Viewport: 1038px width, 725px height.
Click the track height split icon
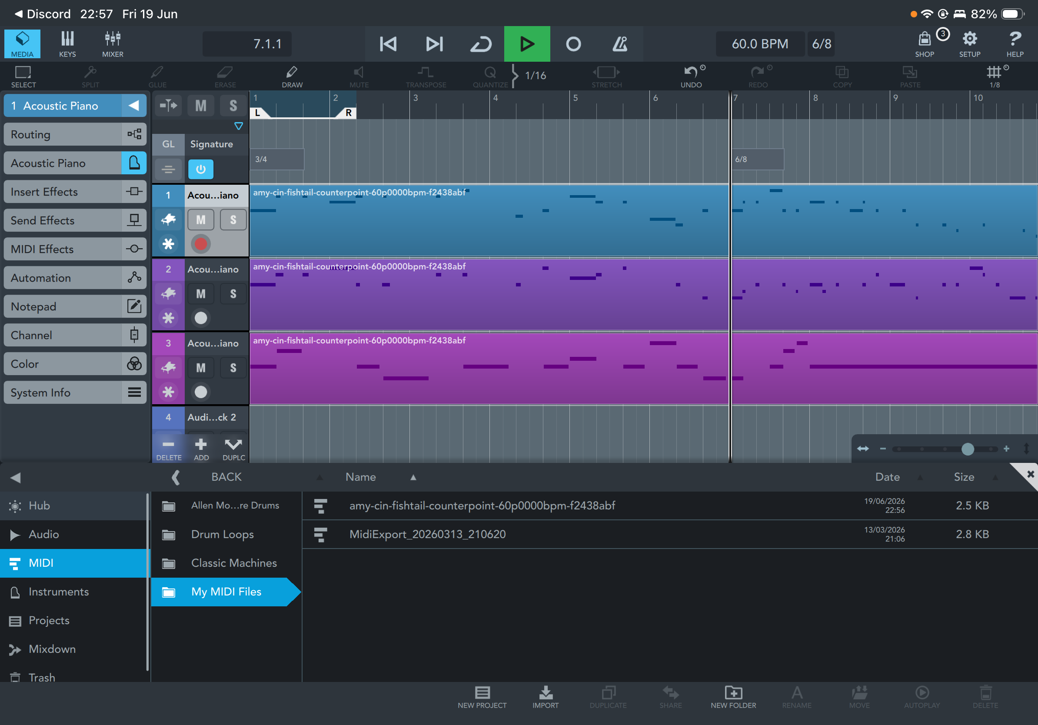coord(168,106)
